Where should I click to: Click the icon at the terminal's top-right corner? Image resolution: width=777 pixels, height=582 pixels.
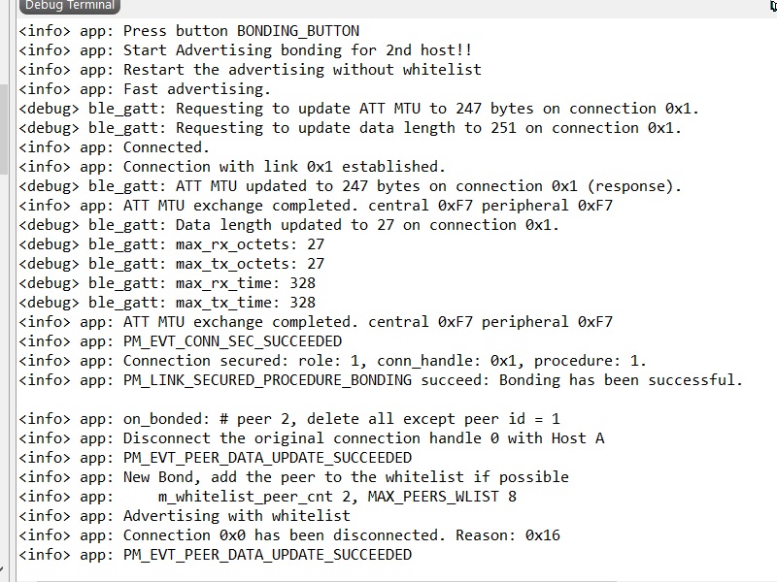point(772,6)
